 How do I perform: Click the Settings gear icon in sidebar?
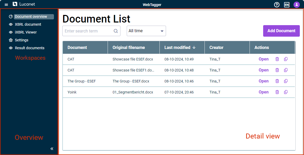pos(11,40)
